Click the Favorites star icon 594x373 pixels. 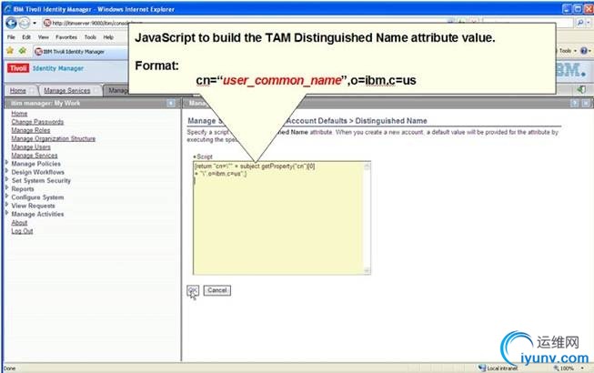click(10, 51)
